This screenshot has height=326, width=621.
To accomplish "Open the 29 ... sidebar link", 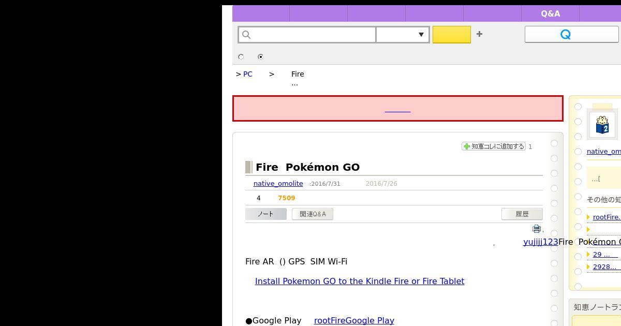I will click(605, 254).
